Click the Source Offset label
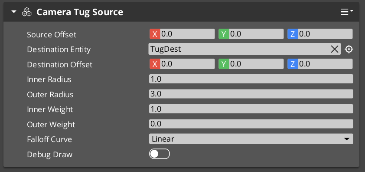 (52, 35)
